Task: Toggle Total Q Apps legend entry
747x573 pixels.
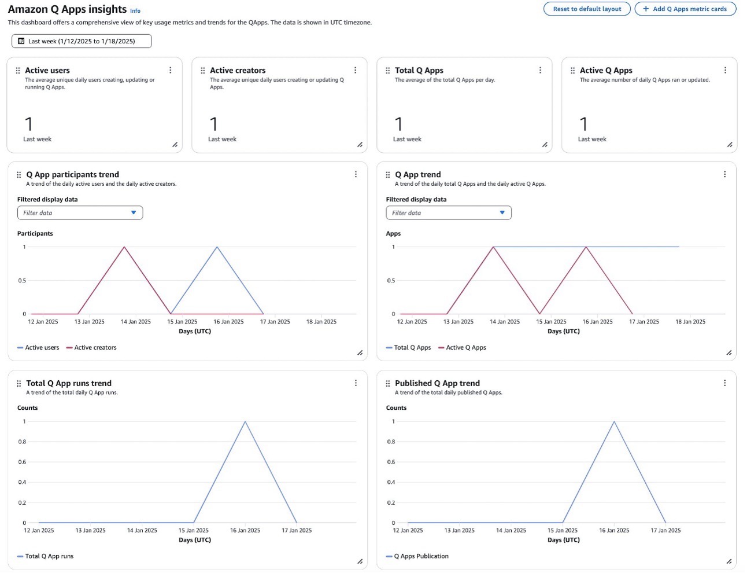Action: pyautogui.click(x=408, y=347)
